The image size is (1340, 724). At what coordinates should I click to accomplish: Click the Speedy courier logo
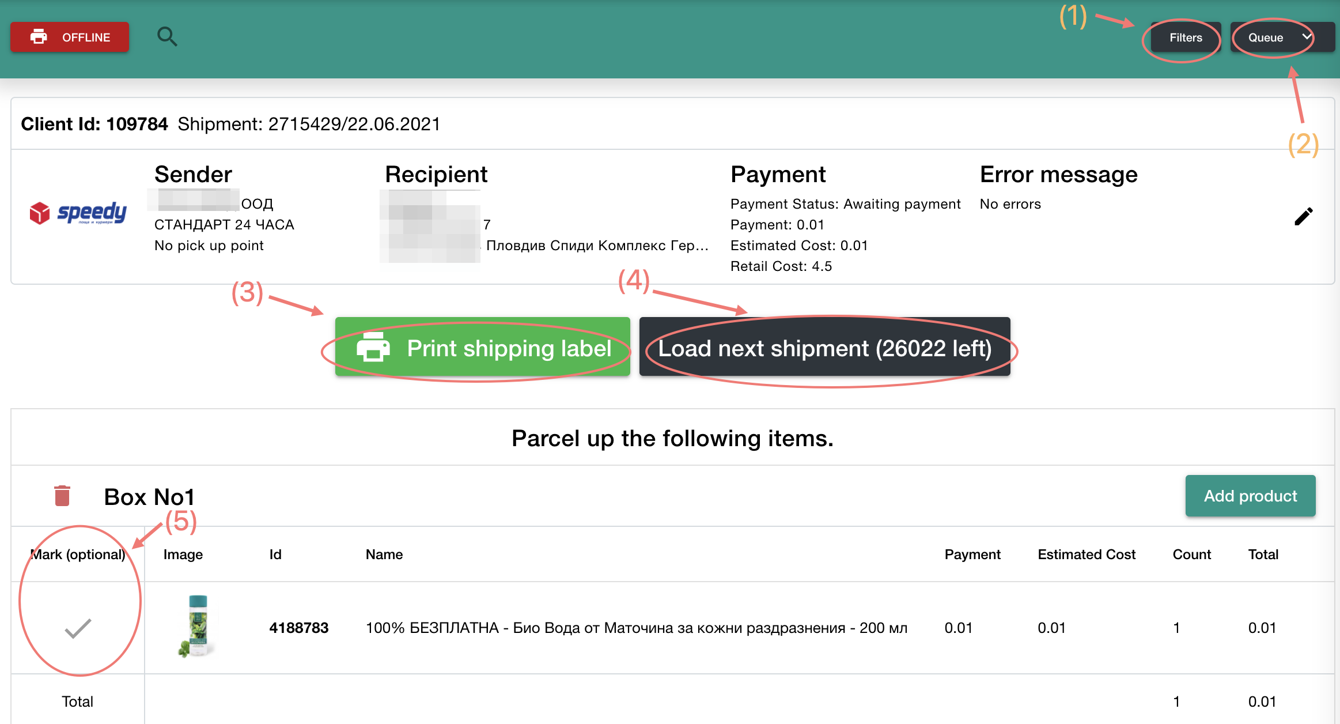click(x=78, y=213)
